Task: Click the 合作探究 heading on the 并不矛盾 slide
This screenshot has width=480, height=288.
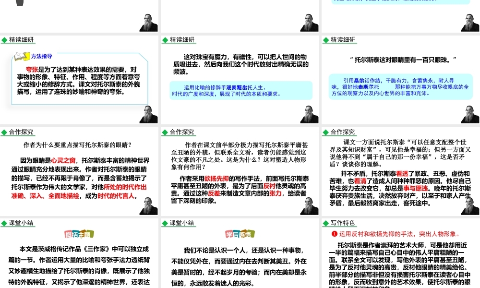Action: point(343,132)
